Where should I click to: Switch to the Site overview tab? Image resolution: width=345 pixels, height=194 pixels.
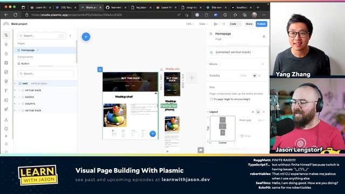[216, 8]
